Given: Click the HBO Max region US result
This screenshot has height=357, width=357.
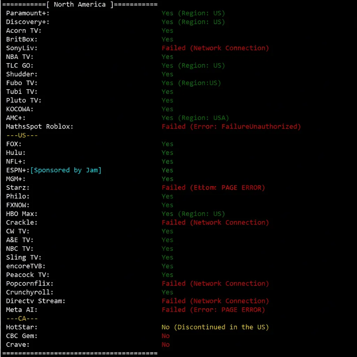Looking at the screenshot, I should (193, 214).
